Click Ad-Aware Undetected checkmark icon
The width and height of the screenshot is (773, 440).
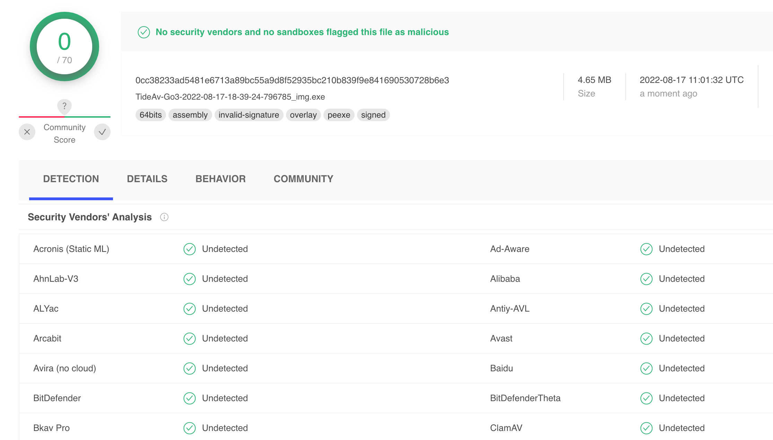646,249
